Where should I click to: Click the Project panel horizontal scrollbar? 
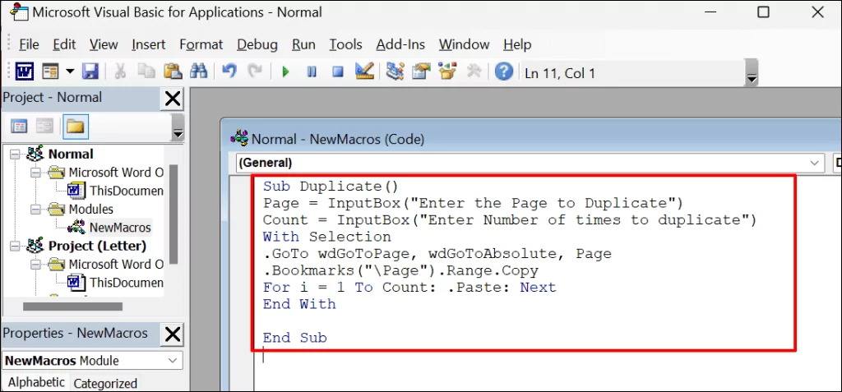point(73,307)
